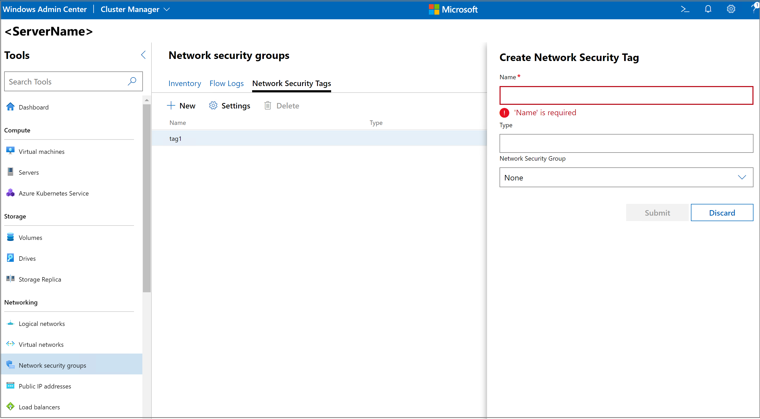Click the Submit button

pos(657,212)
